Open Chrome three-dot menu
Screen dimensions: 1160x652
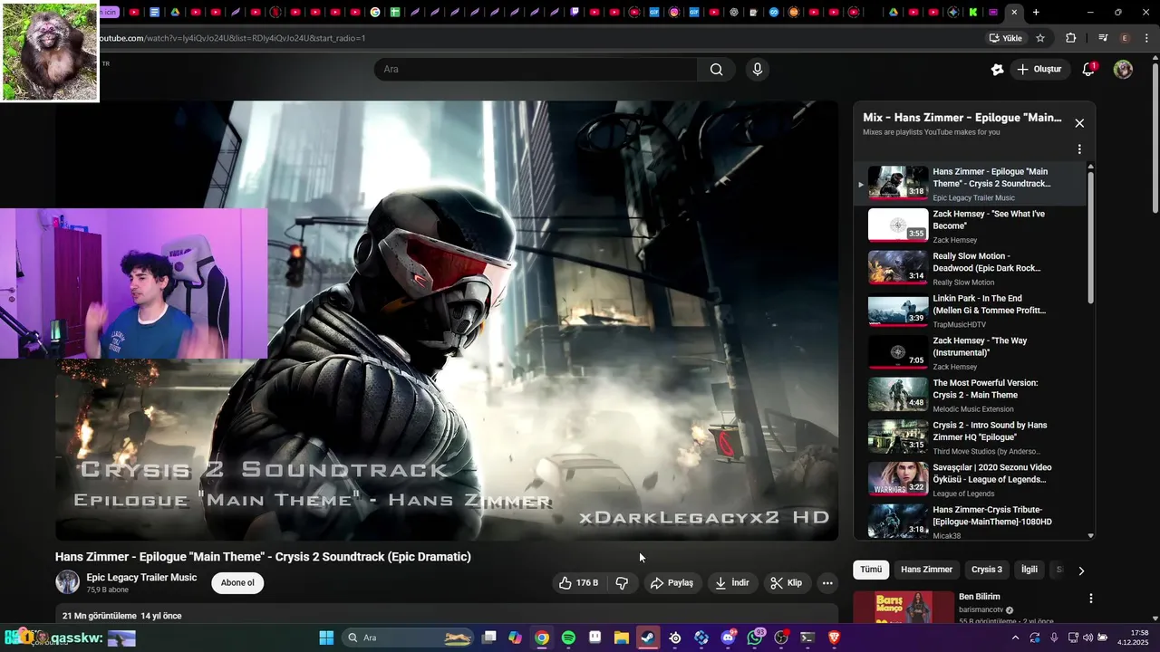pos(1147,38)
